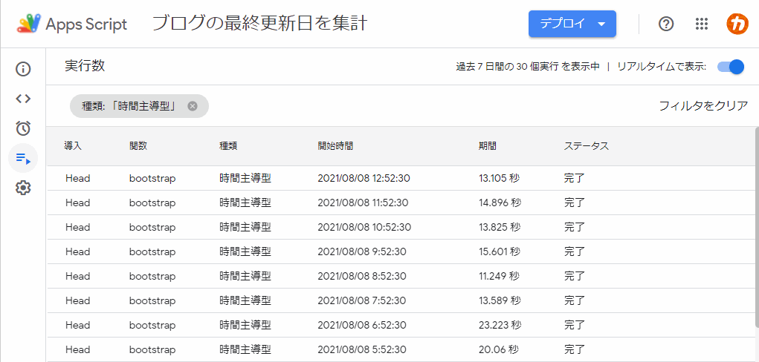
Task: Open the Overview info icon in sidebar
Action: pos(23,69)
